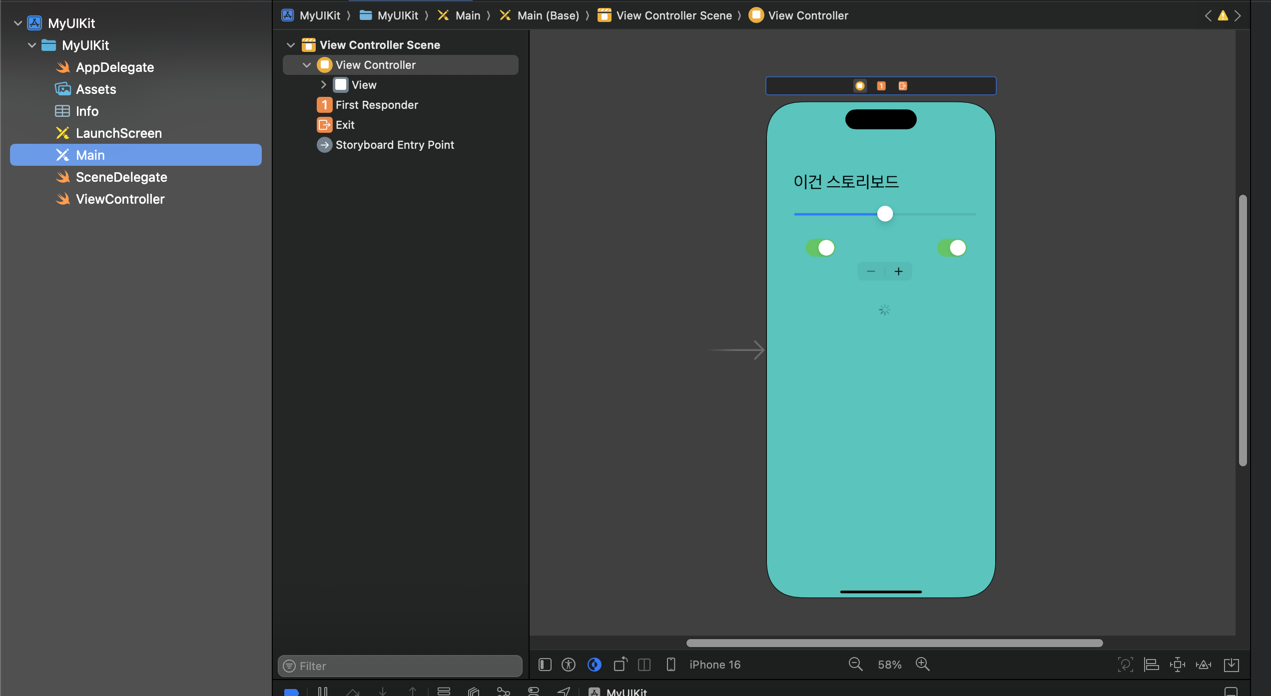1271x696 pixels.
Task: Open ViewController file in navigator
Action: point(120,199)
